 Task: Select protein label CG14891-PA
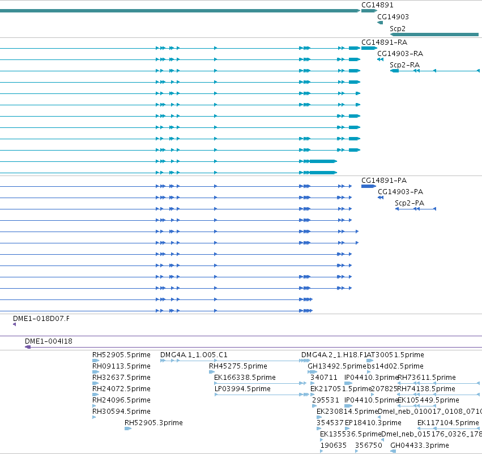[384, 181]
